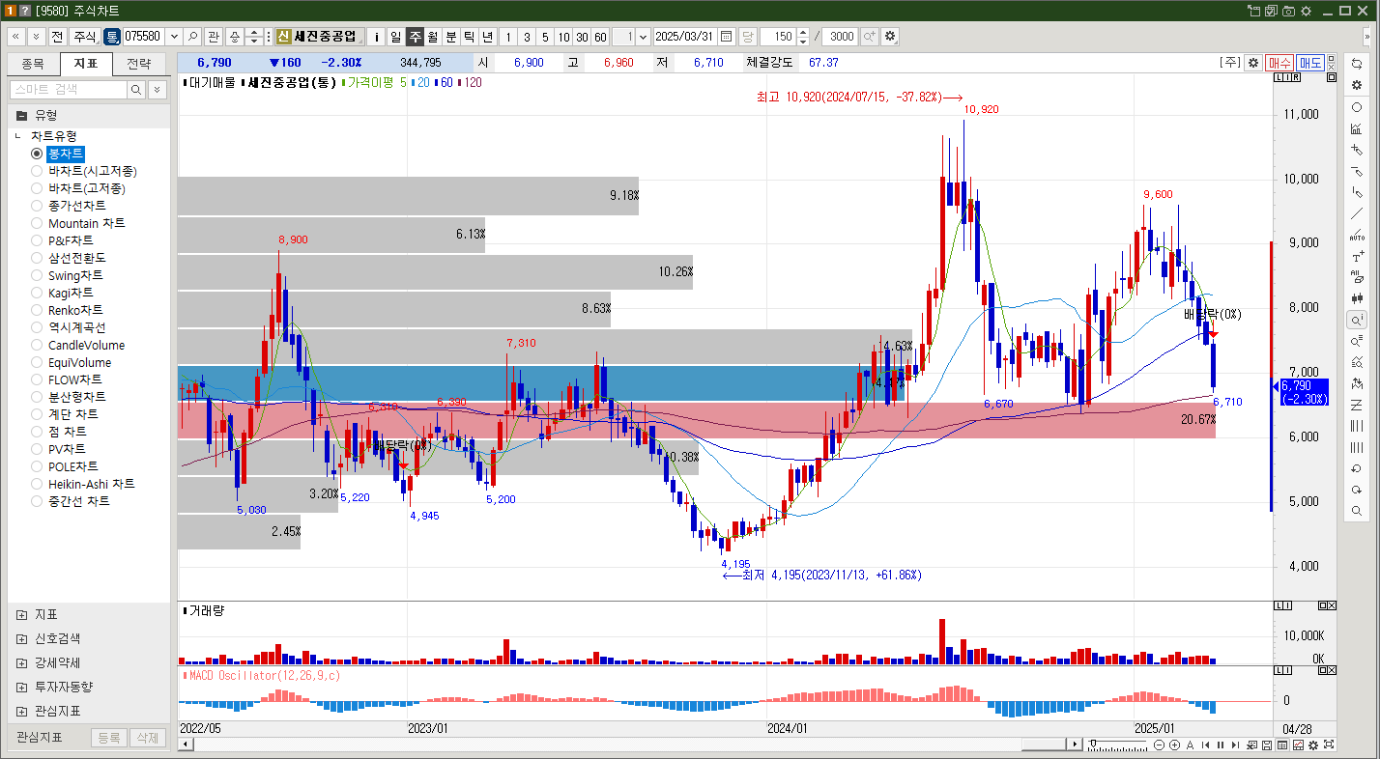Image resolution: width=1380 pixels, height=759 pixels.
Task: Jump to last bar with skip-forward icon
Action: [1235, 745]
